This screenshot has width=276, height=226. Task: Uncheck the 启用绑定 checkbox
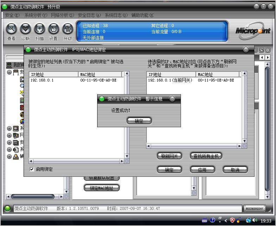(32, 169)
